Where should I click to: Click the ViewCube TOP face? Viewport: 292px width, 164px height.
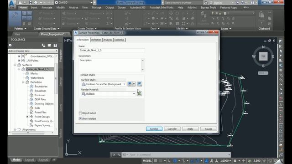pyautogui.click(x=263, y=56)
